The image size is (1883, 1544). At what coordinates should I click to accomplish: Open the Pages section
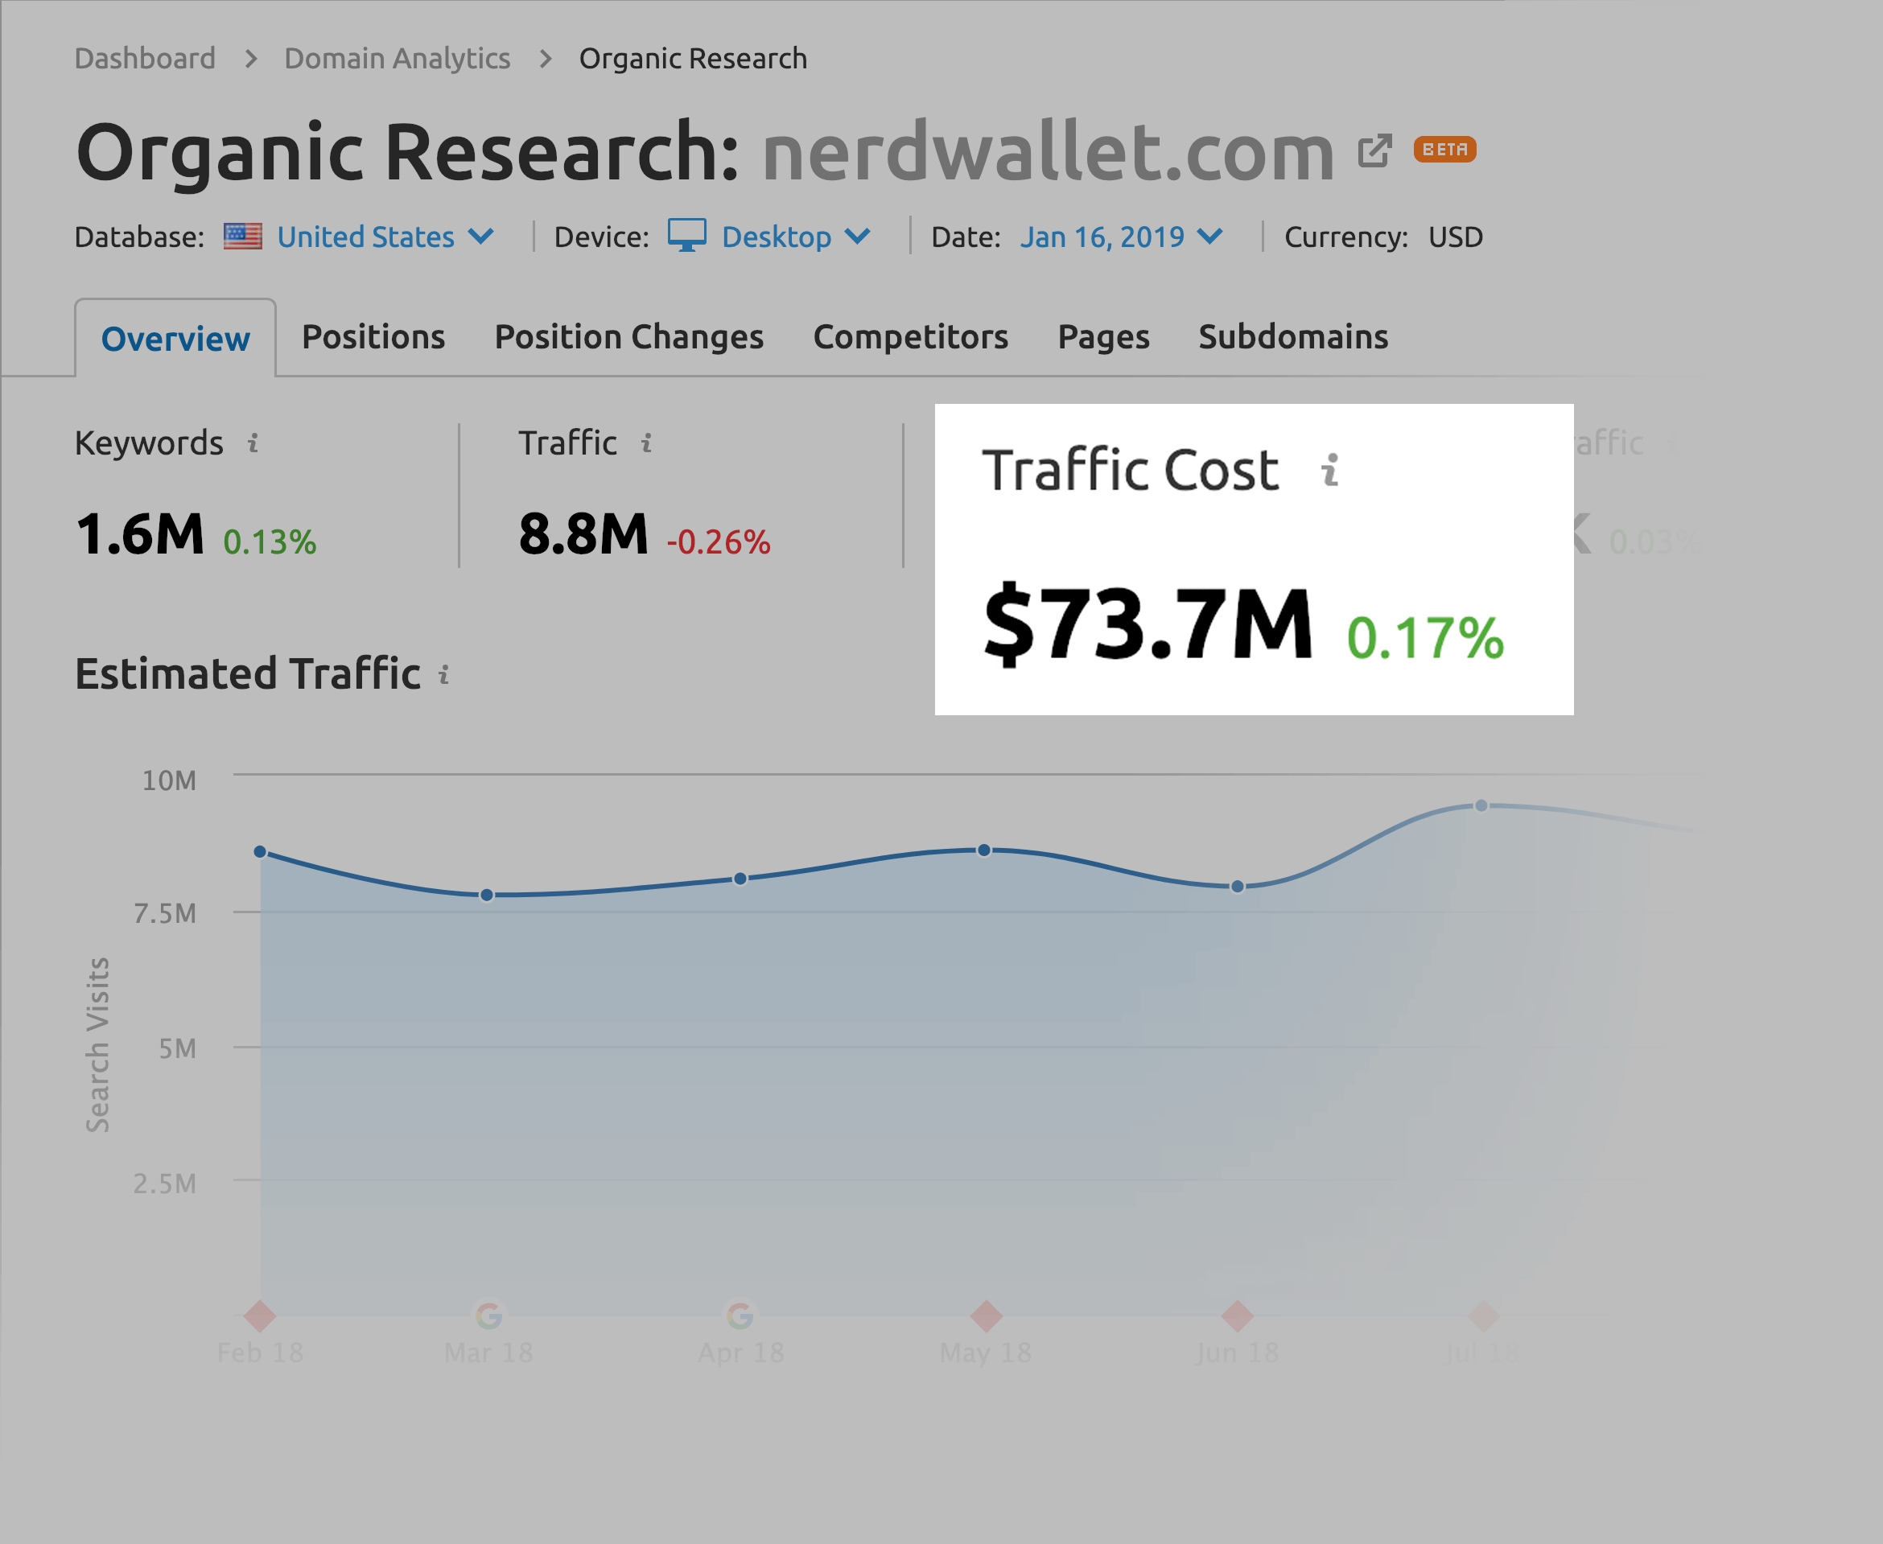pyautogui.click(x=1101, y=335)
